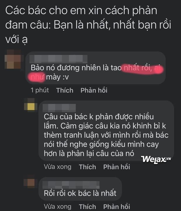Open the brown avatar of third commenter

tap(30, 183)
